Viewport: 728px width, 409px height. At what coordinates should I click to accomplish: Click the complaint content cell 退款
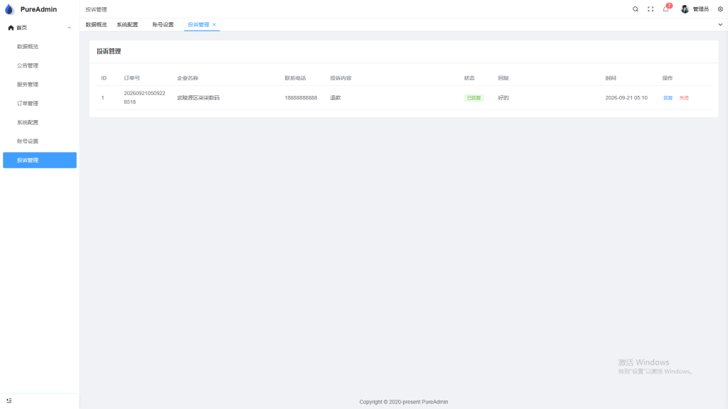(336, 98)
